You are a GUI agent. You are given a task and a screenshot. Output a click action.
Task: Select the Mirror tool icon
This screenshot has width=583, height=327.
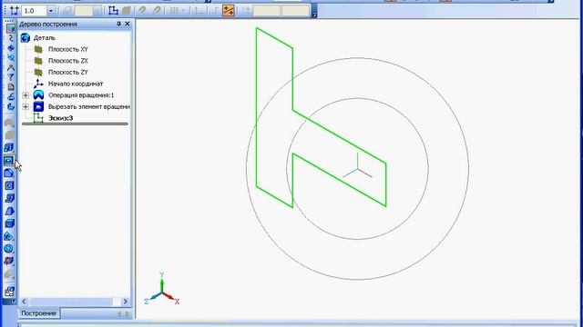pyautogui.click(x=9, y=262)
